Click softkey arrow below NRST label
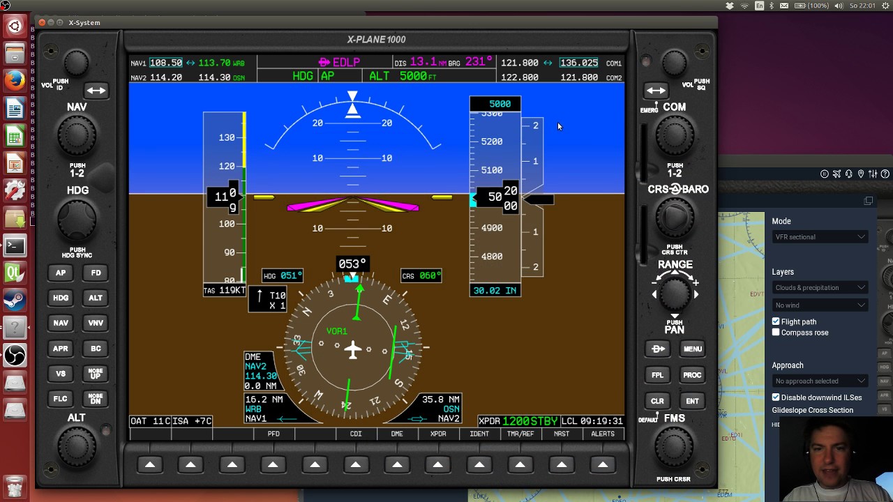893x502 pixels. 562,465
